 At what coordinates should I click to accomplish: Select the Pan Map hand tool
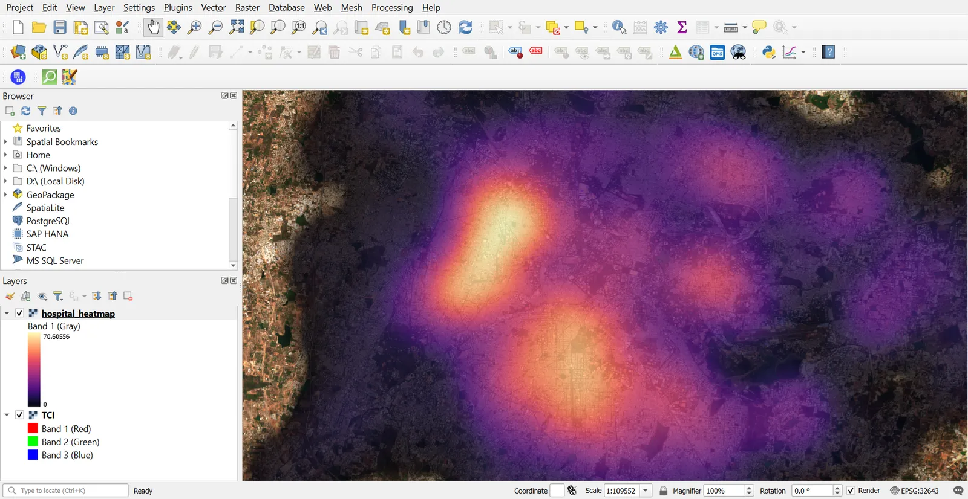154,27
